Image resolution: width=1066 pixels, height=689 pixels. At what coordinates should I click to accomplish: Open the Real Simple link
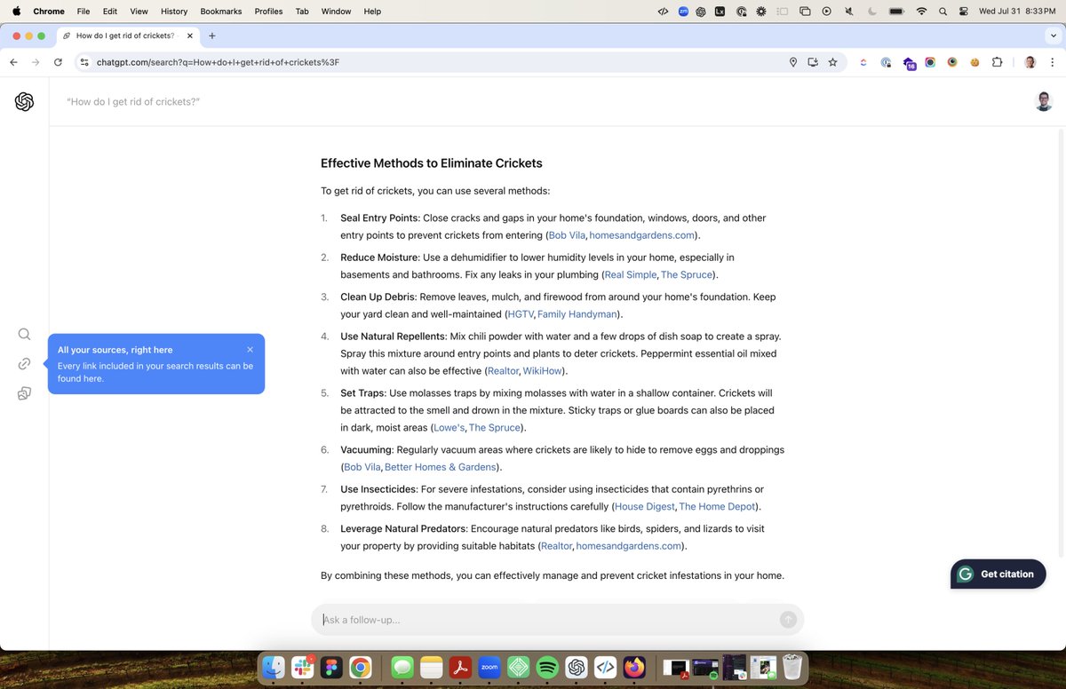631,274
